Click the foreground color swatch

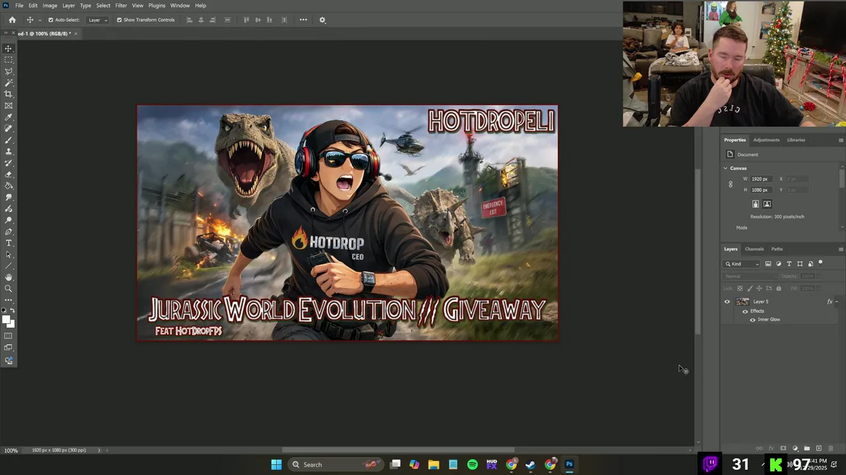coord(7,320)
